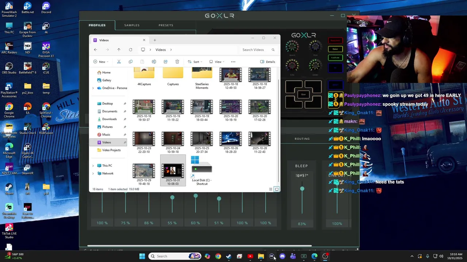
Task: Select the Steam desktop icon
Action: point(9,189)
